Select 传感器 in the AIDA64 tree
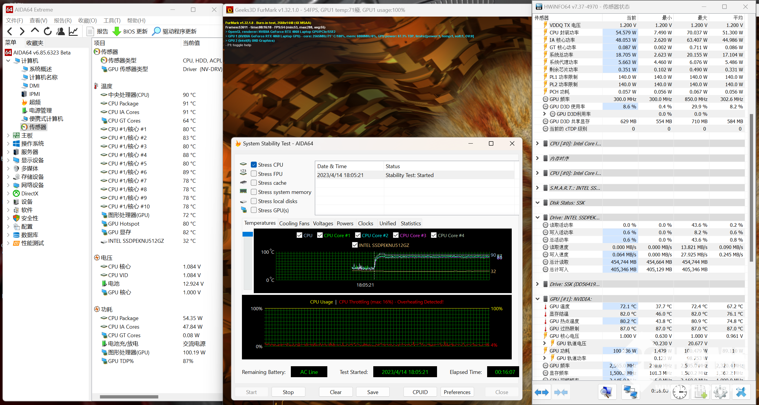Viewport: 759px width, 405px height. point(34,127)
